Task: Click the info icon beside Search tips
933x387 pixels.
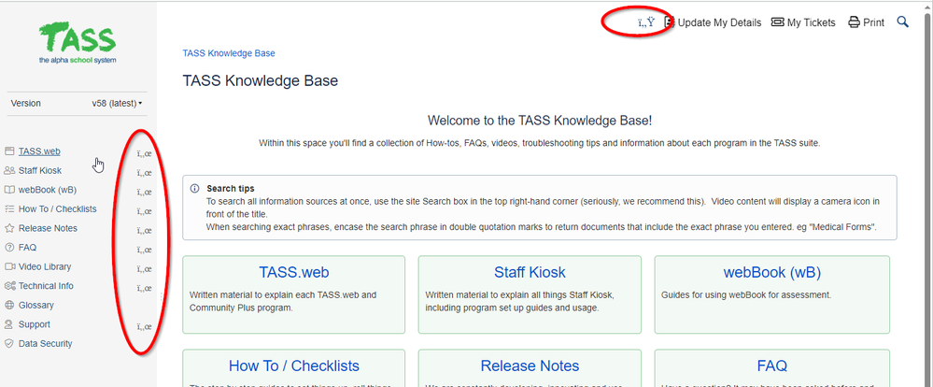Action: tap(194, 188)
